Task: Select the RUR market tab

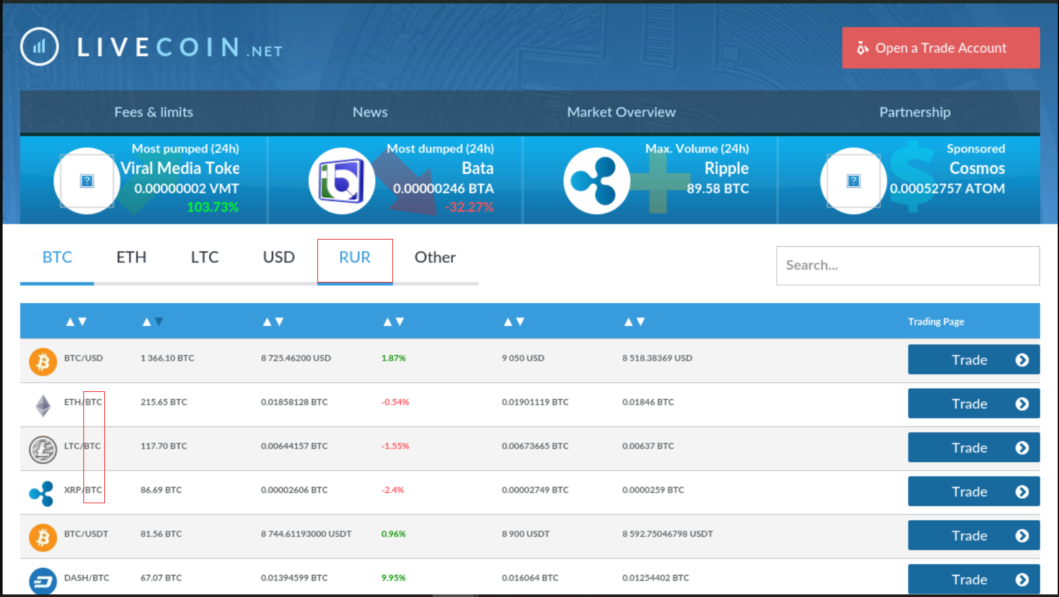Action: [355, 258]
